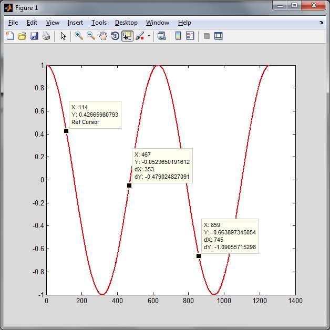Open the View menu
The image size is (330, 330).
tap(53, 23)
